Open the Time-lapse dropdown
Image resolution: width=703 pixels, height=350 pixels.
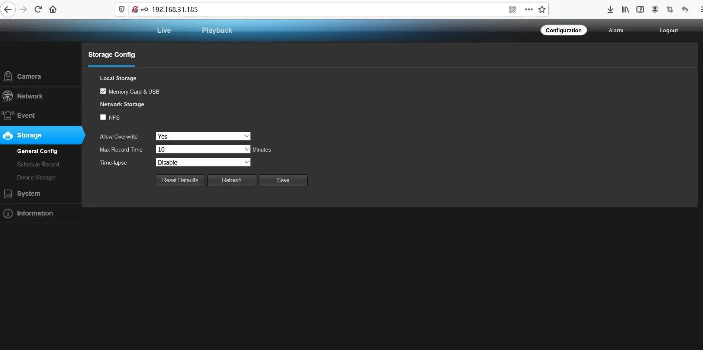point(203,162)
